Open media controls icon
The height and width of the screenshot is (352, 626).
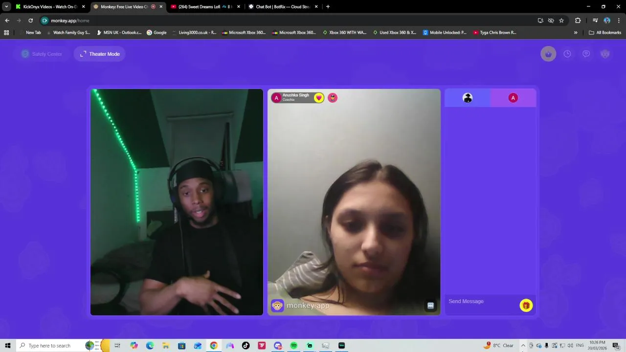(x=595, y=21)
